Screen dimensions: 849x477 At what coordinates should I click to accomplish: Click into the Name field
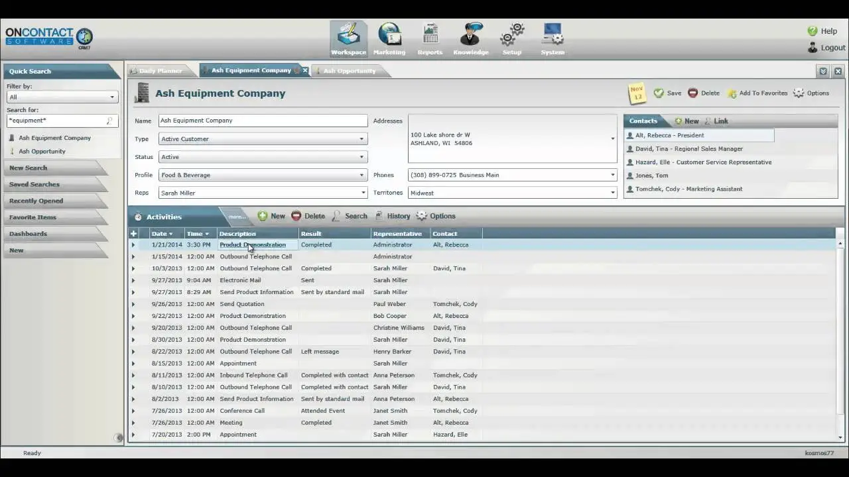(x=263, y=121)
